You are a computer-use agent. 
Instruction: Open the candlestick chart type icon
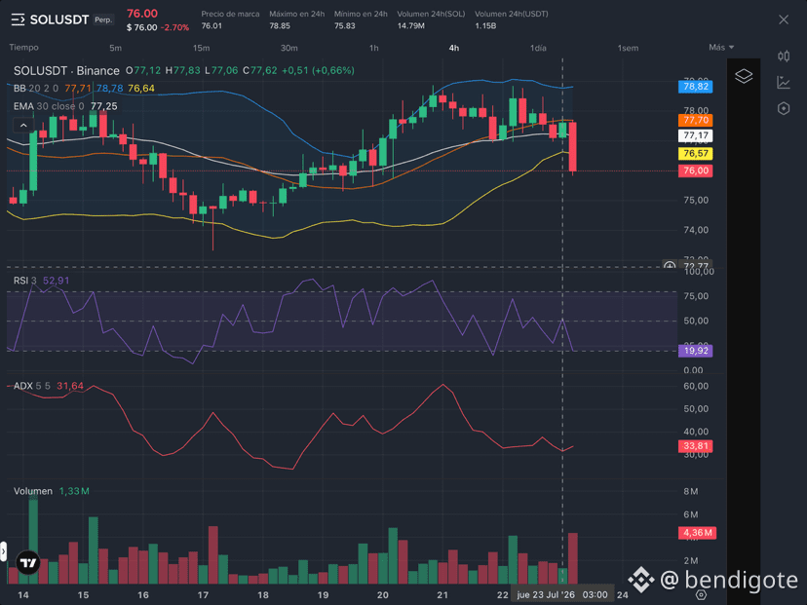tap(784, 57)
